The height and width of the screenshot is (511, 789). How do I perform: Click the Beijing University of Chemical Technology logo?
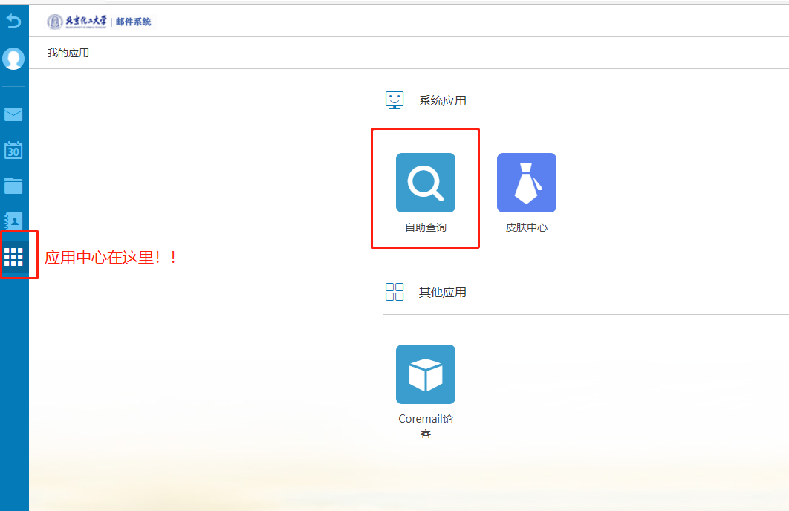[77, 22]
